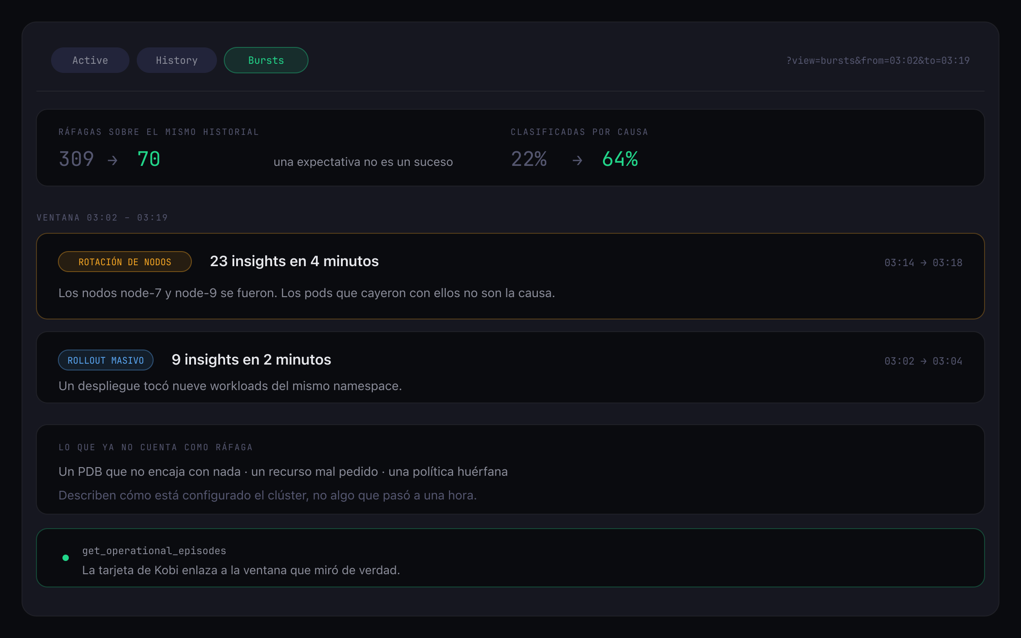This screenshot has height=638, width=1021.
Task: Click the ?view=bursts&from=03:02&to=03:19 query text
Action: click(x=878, y=61)
